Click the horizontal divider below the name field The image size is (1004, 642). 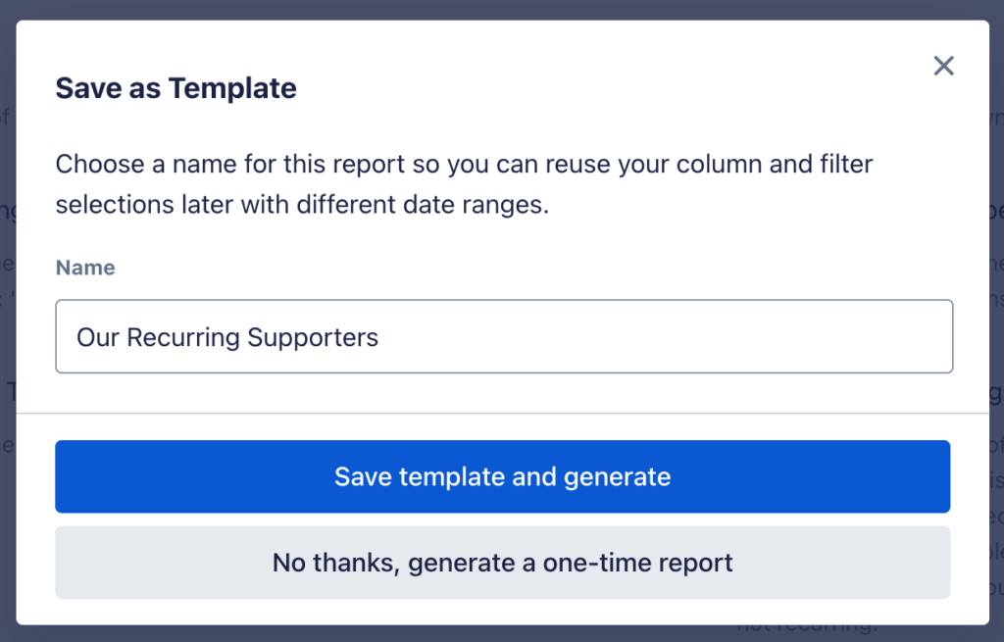click(502, 413)
